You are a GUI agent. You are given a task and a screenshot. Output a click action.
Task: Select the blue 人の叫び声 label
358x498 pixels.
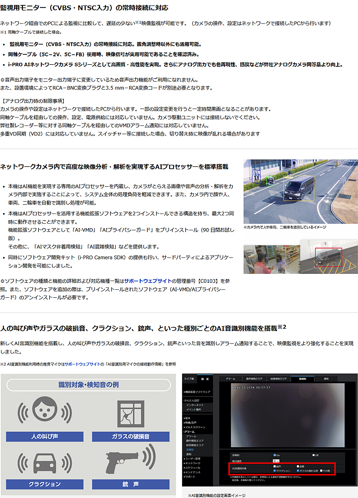[x=45, y=436]
